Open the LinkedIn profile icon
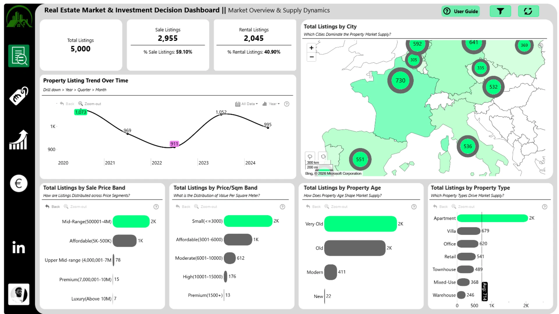The height and width of the screenshot is (314, 559). coord(19,248)
